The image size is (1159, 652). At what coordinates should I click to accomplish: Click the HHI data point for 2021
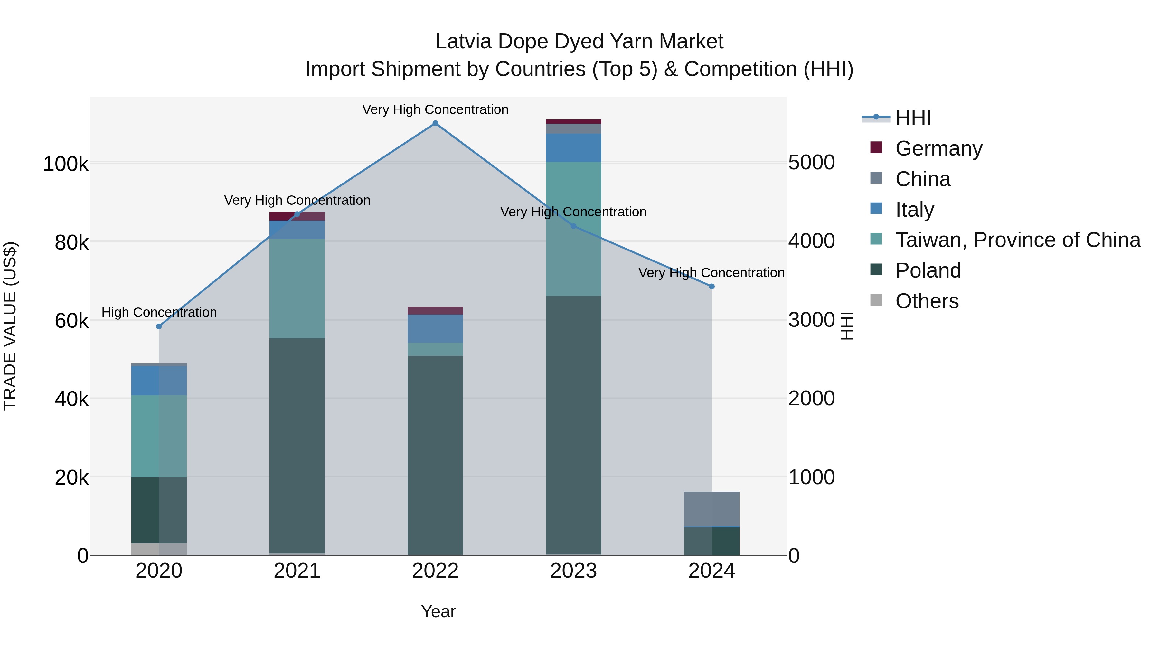point(297,214)
